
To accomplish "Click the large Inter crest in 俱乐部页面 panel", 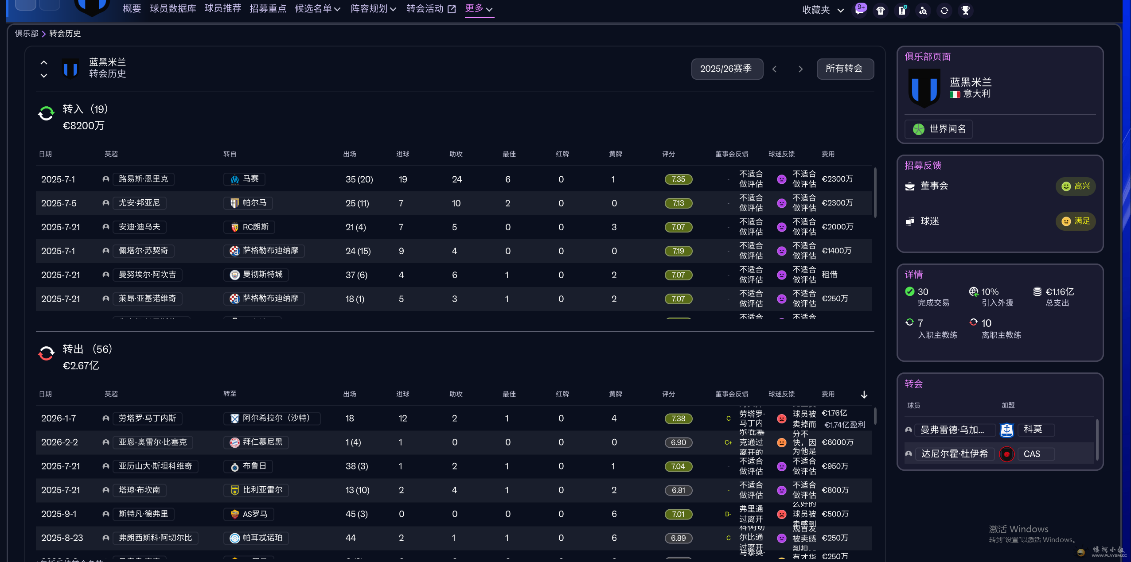I will click(924, 88).
